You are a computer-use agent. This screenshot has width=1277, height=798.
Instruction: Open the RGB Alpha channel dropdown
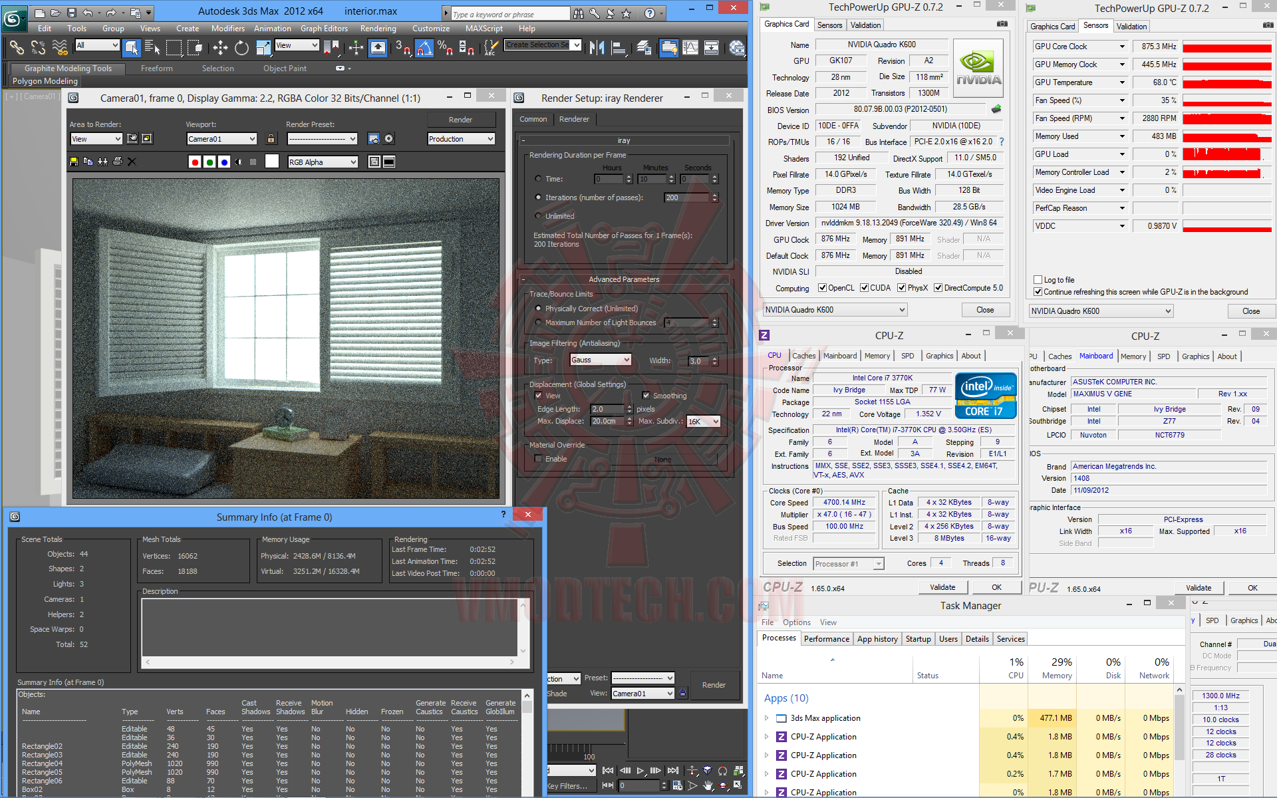click(x=323, y=162)
